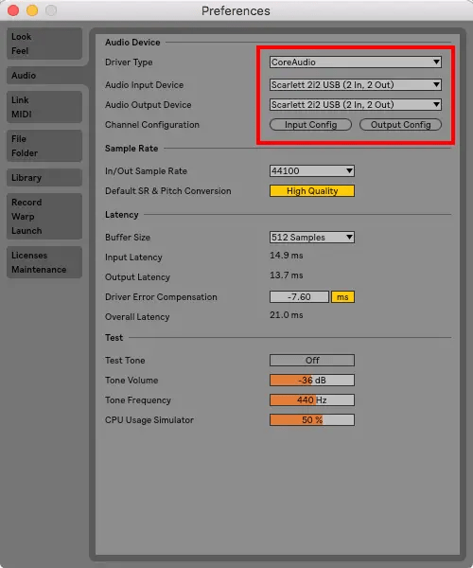Open the Look Feel preferences tab
The image size is (473, 568).
click(44, 44)
